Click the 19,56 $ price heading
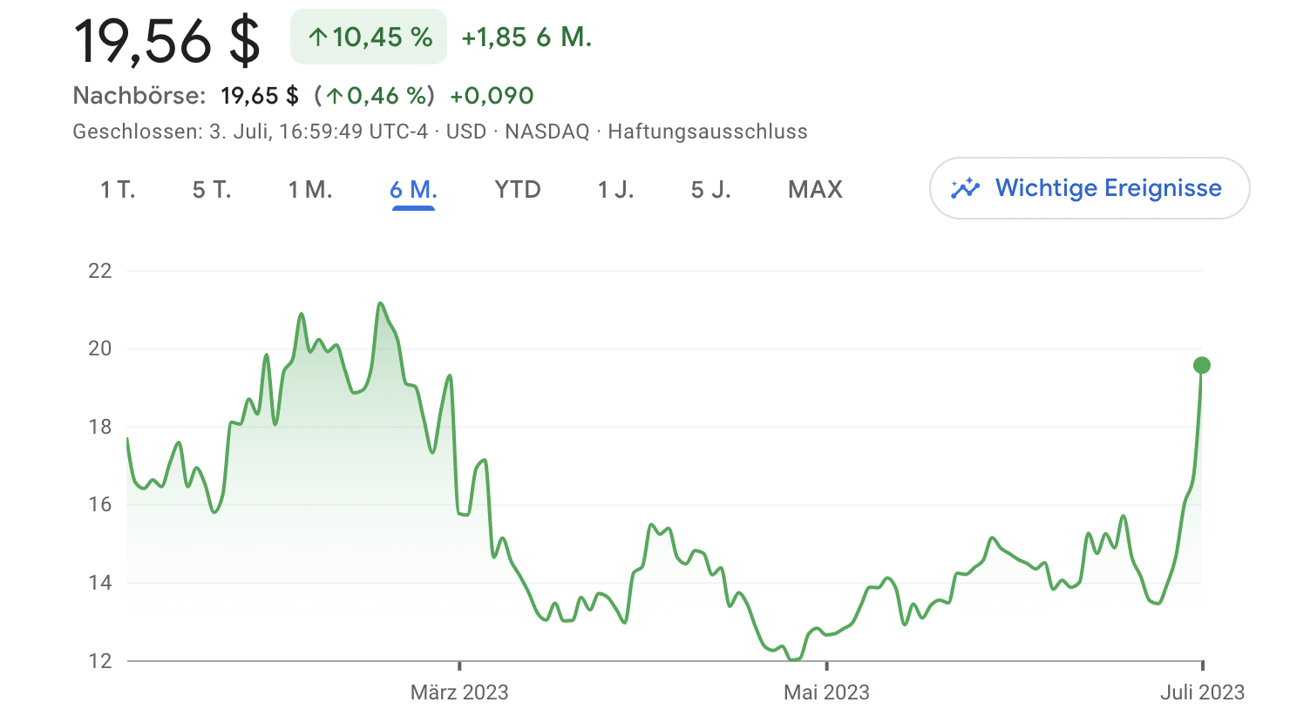The width and height of the screenshot is (1290, 709). click(166, 40)
